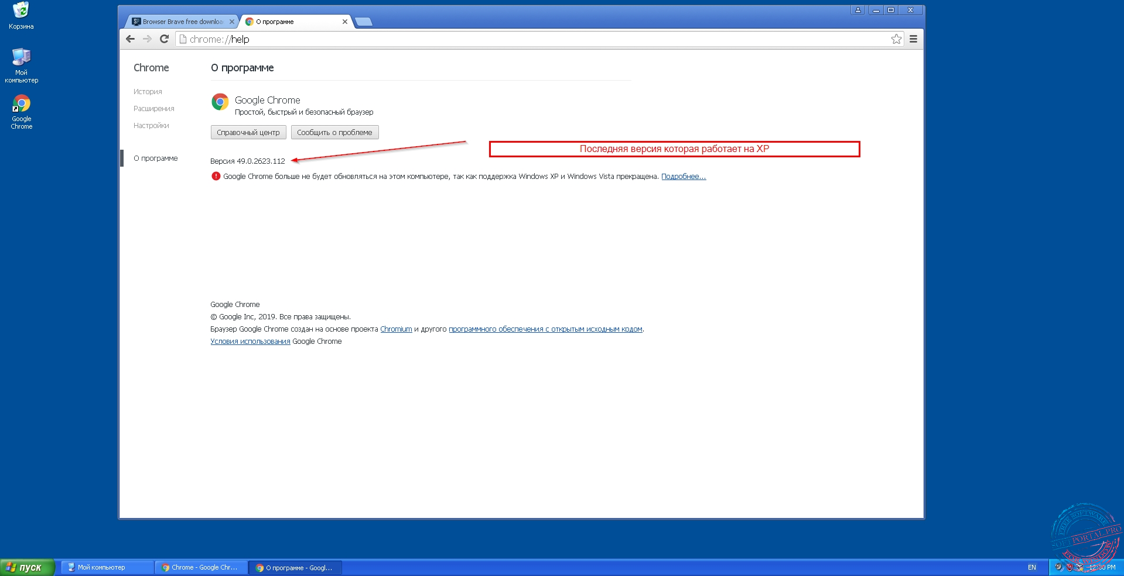This screenshot has width=1124, height=576.
Task: Click the Корзина desktop icon
Action: tap(21, 16)
